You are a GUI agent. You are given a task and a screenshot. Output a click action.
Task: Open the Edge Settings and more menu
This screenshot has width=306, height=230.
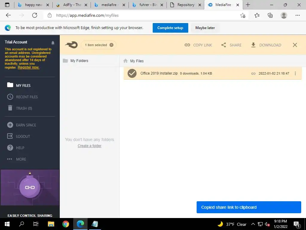click(297, 15)
